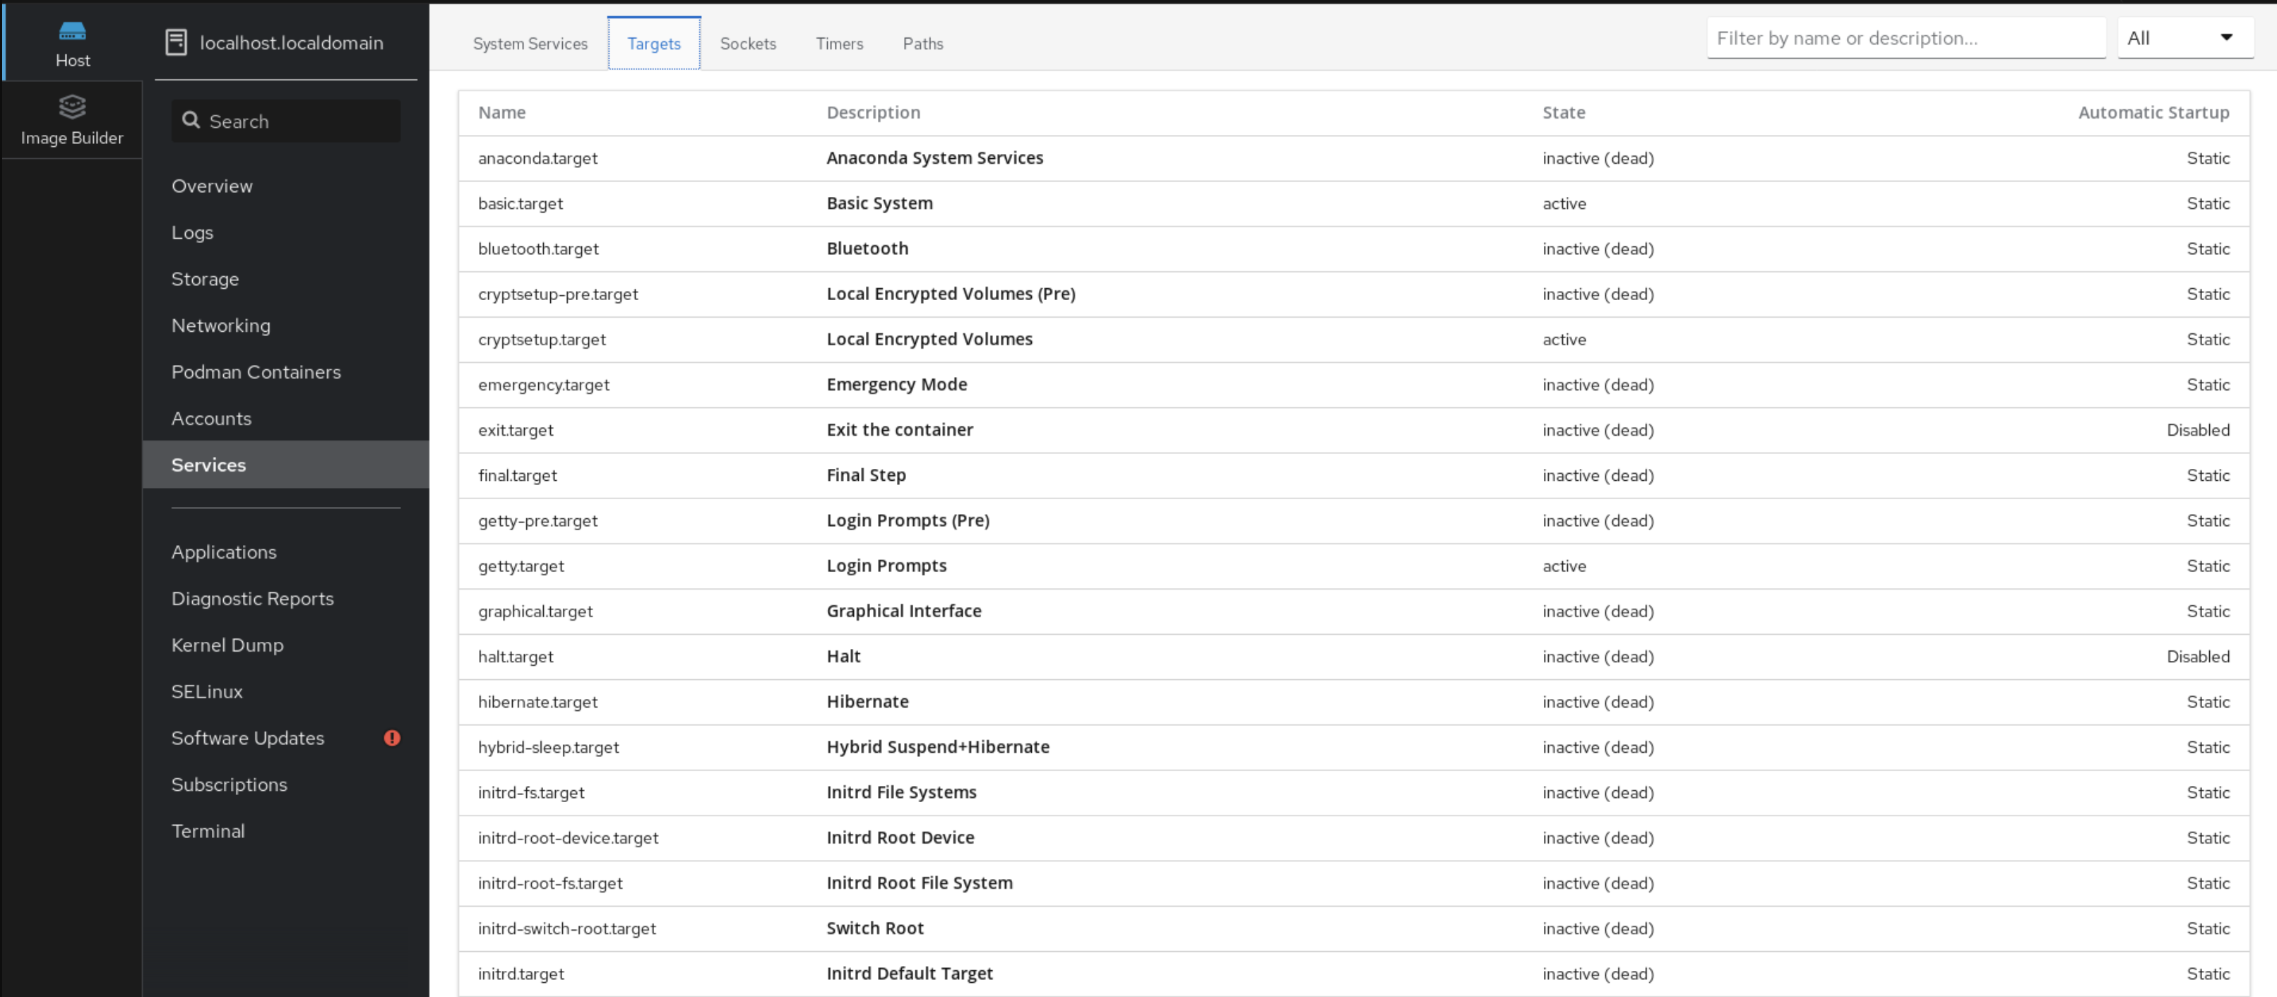2277x997 pixels.
Task: Open the Networking page in sidebar
Action: pos(220,326)
